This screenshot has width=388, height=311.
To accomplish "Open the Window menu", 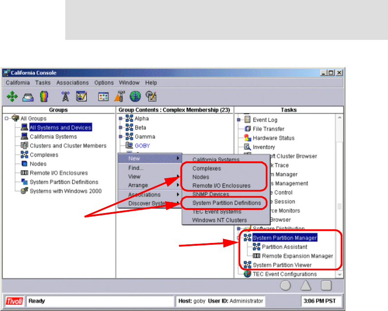I will [129, 83].
